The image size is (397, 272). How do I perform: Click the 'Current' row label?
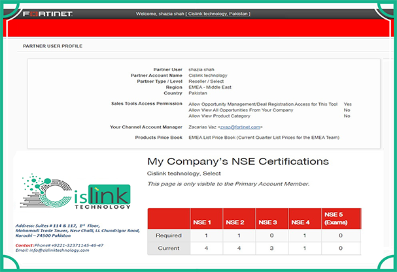(169, 249)
